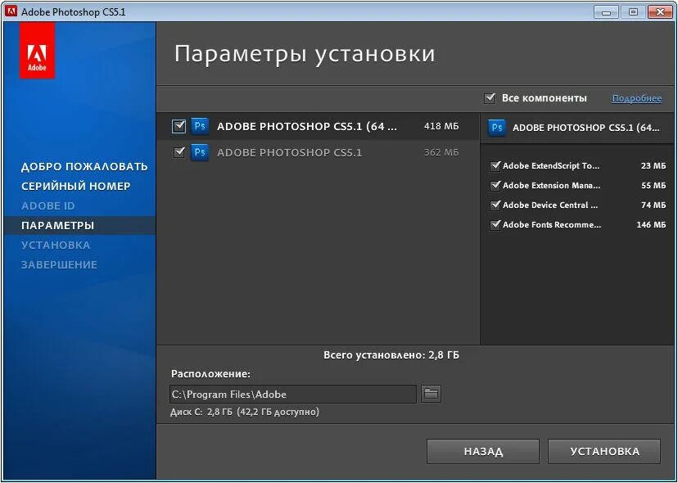Click the 55 МБ Extension Manager size
The height and width of the screenshot is (483, 678).
coord(653,186)
